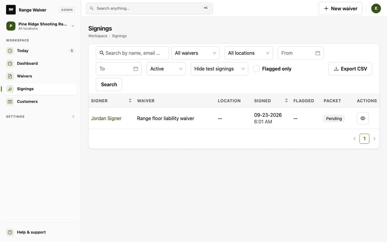Viewport: 387px width, 242px height.
Task: Expand the Settings section chevron
Action: click(73, 116)
